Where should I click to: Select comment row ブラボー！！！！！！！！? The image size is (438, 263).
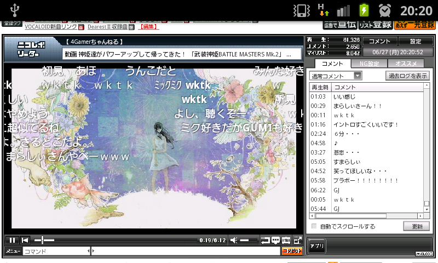tap(366, 181)
